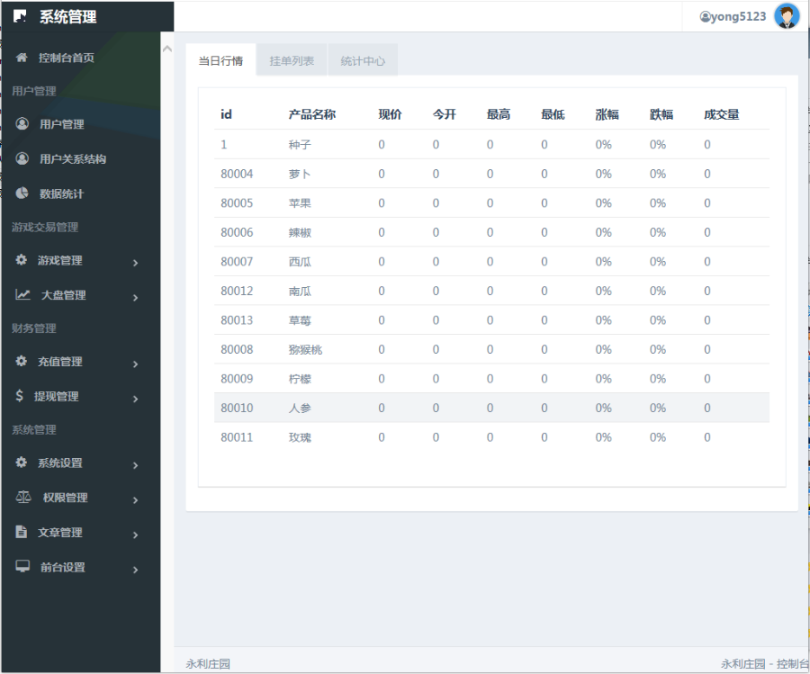Click the gear icon beside 游戏管理
The height and width of the screenshot is (674, 810).
point(22,260)
